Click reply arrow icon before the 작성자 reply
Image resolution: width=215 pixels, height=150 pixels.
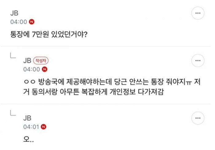(13, 55)
